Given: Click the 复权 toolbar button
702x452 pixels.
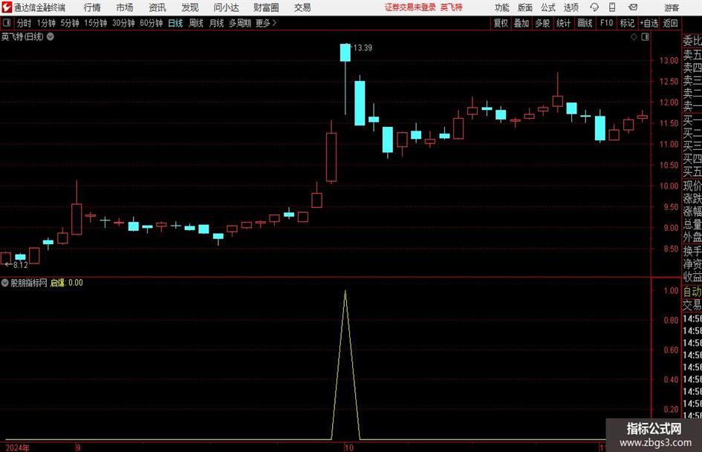Looking at the screenshot, I should point(501,23).
